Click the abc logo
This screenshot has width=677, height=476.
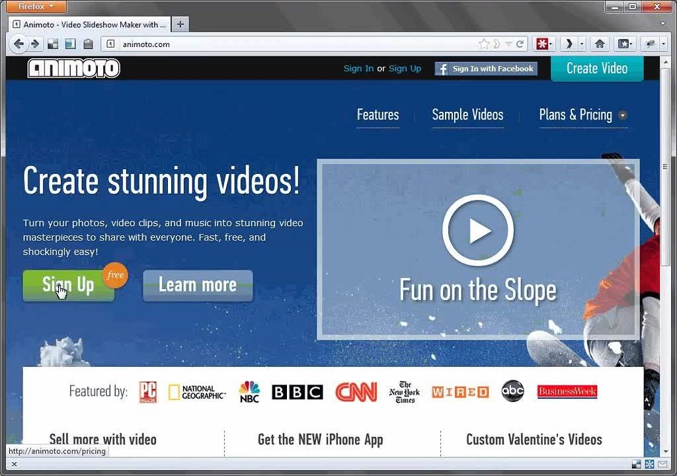[x=512, y=391]
